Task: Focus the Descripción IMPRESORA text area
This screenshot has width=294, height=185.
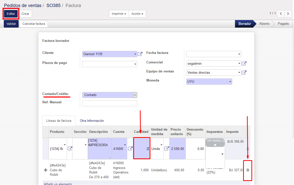Action: pos(100,149)
